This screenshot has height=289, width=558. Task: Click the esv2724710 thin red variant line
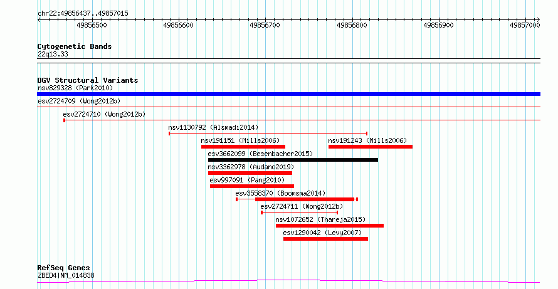click(302, 120)
